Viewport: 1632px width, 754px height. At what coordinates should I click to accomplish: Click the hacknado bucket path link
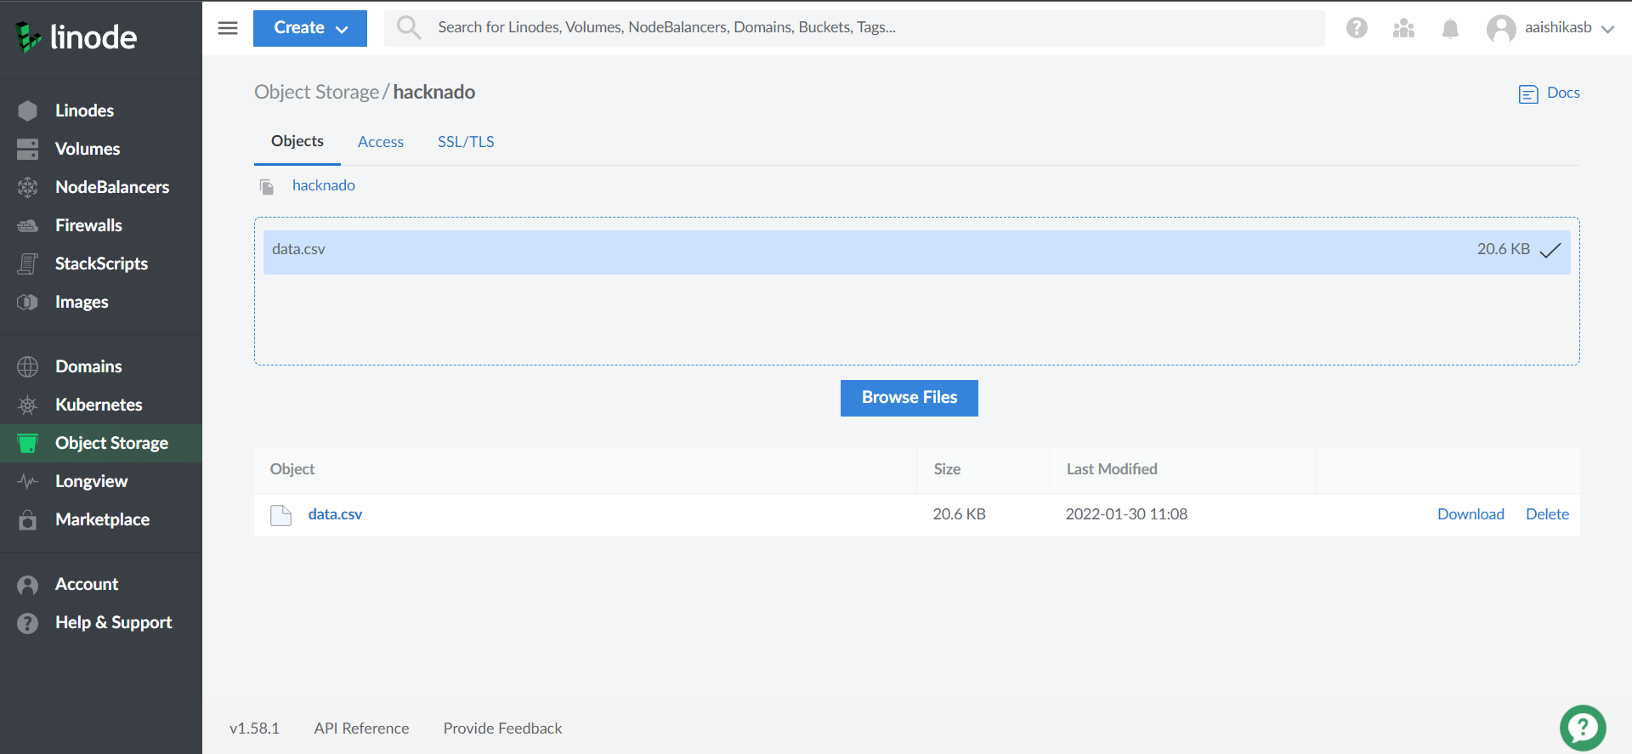pyautogui.click(x=324, y=185)
